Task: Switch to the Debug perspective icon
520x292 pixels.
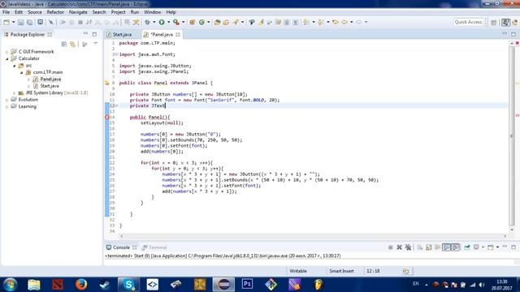Action: [x=514, y=22]
